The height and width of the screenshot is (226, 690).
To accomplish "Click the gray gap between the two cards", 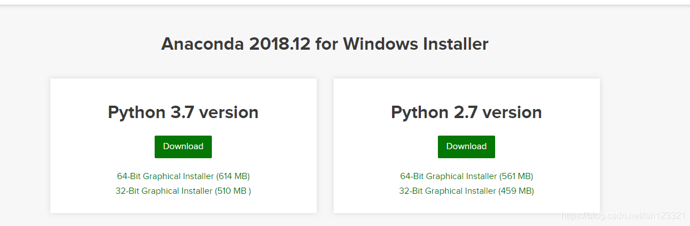I will click(x=325, y=146).
